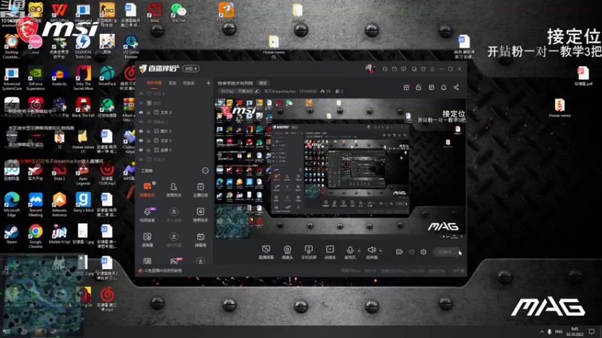Viewport: 602px width, 338px height.
Task: Select the second scene tab
Action: tap(172, 83)
